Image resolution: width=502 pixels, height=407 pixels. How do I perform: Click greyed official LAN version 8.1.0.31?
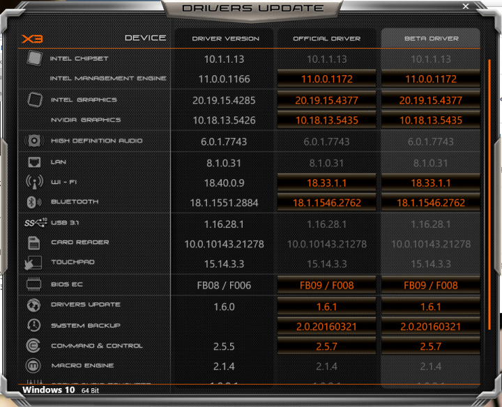click(326, 163)
